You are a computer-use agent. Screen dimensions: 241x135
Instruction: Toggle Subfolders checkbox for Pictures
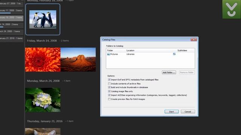click(174, 54)
